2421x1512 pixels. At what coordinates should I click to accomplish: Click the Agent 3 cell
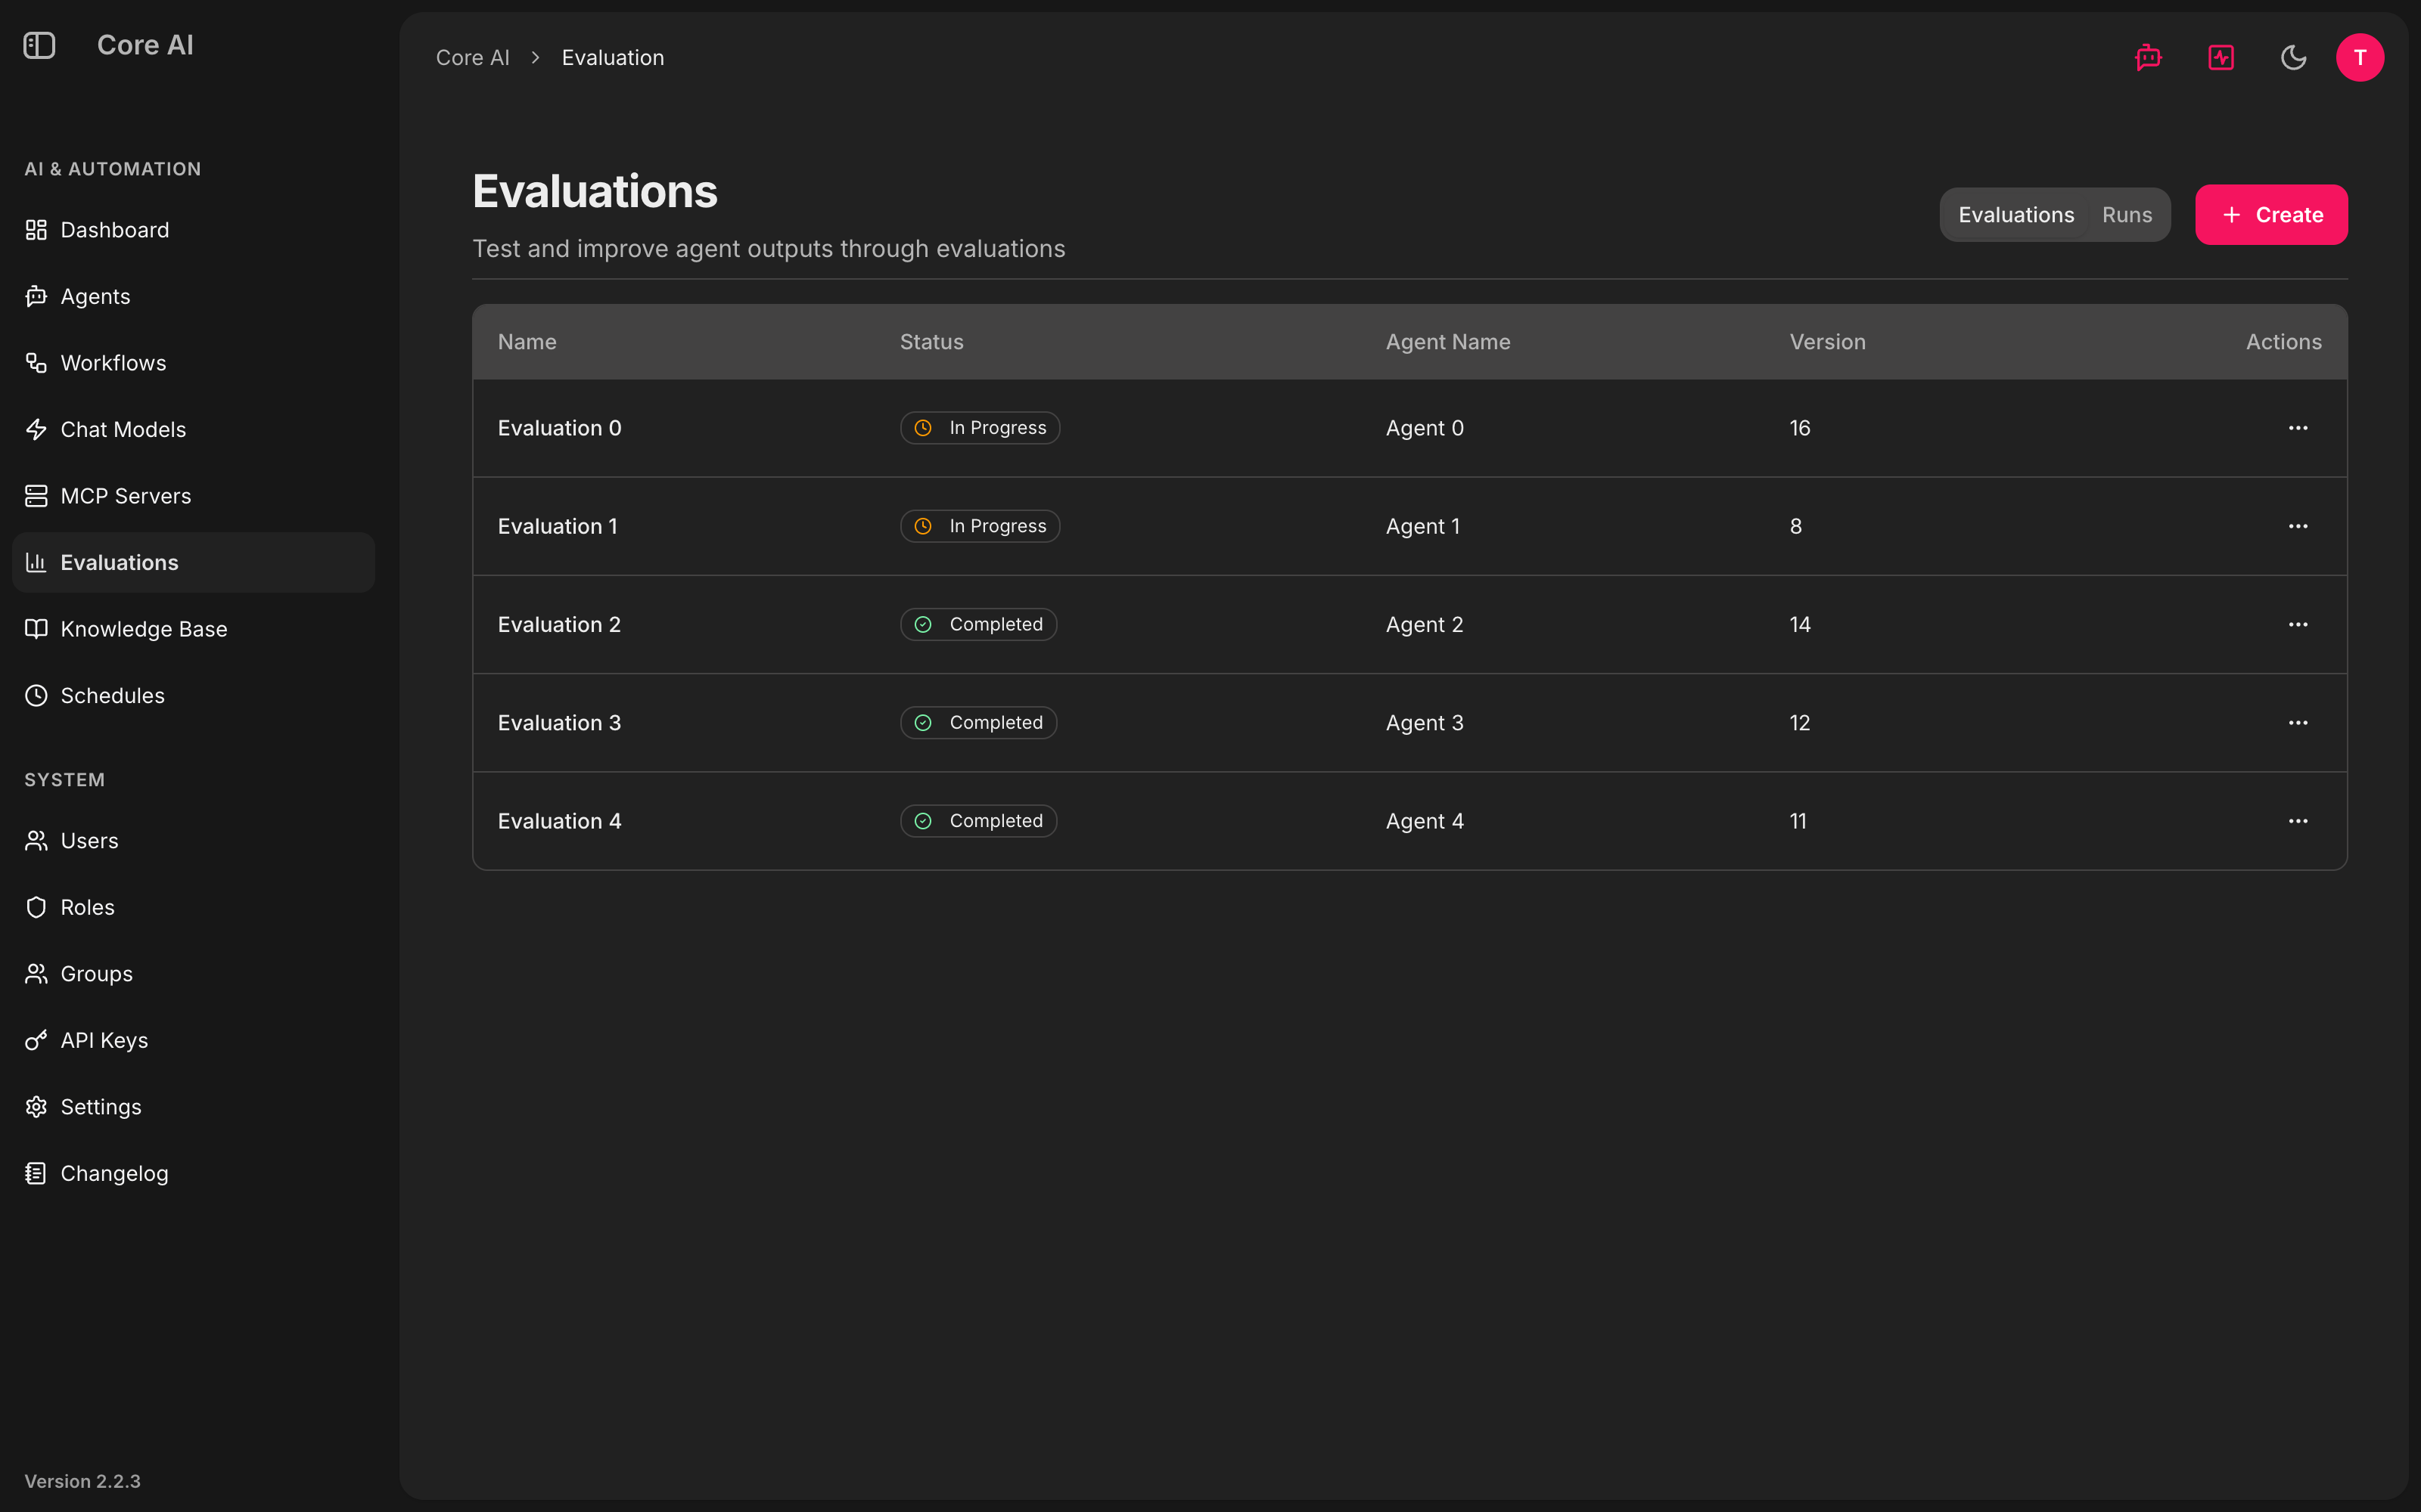pos(1425,723)
